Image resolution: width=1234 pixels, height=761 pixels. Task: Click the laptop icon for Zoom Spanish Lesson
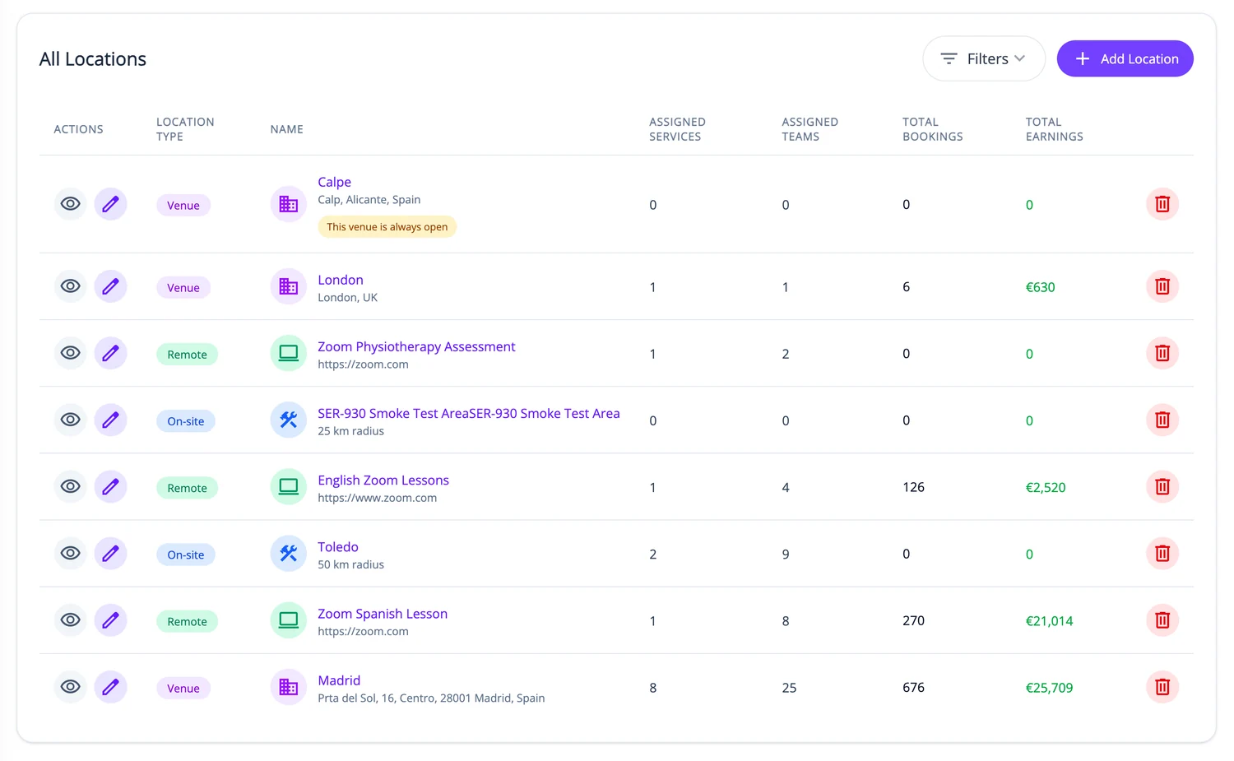click(x=288, y=619)
